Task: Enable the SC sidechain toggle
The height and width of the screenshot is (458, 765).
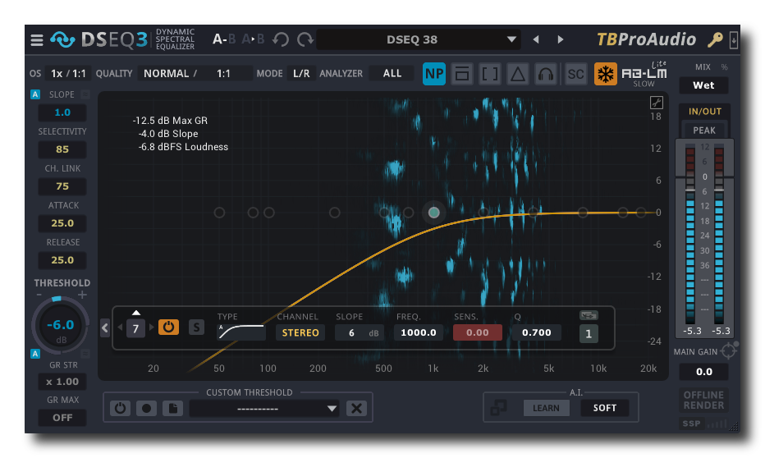Action: [x=576, y=74]
